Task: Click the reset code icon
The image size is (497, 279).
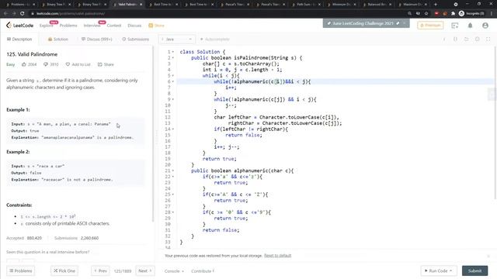Action: tap(466, 40)
